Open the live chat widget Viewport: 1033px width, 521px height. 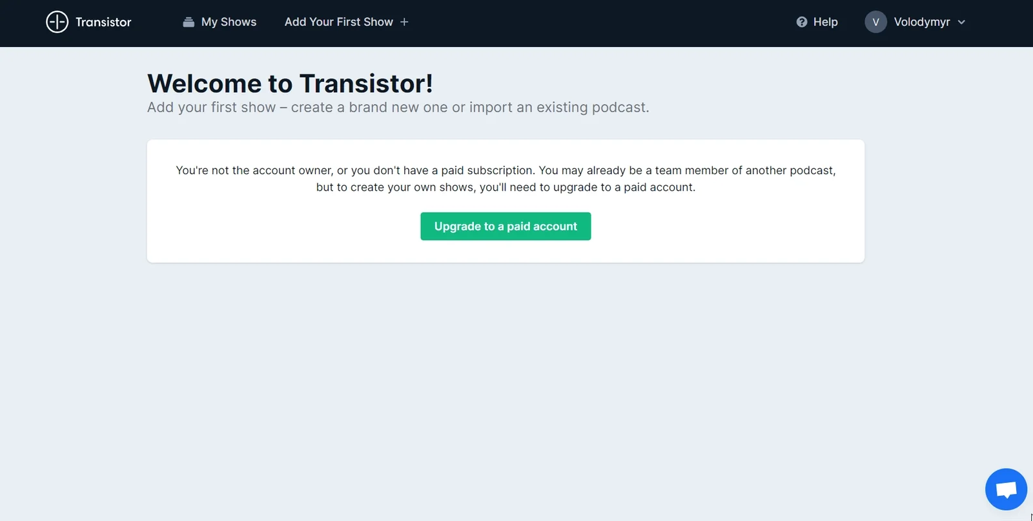pos(1006,489)
